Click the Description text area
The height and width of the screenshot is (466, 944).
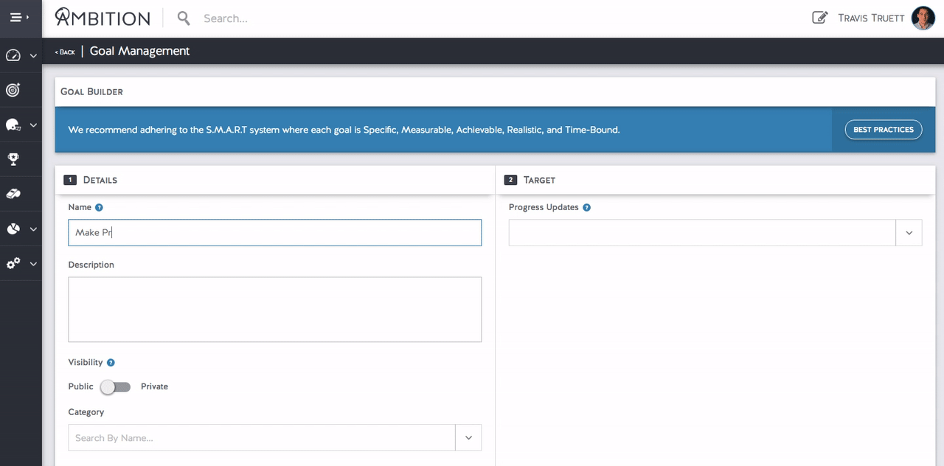(x=274, y=310)
